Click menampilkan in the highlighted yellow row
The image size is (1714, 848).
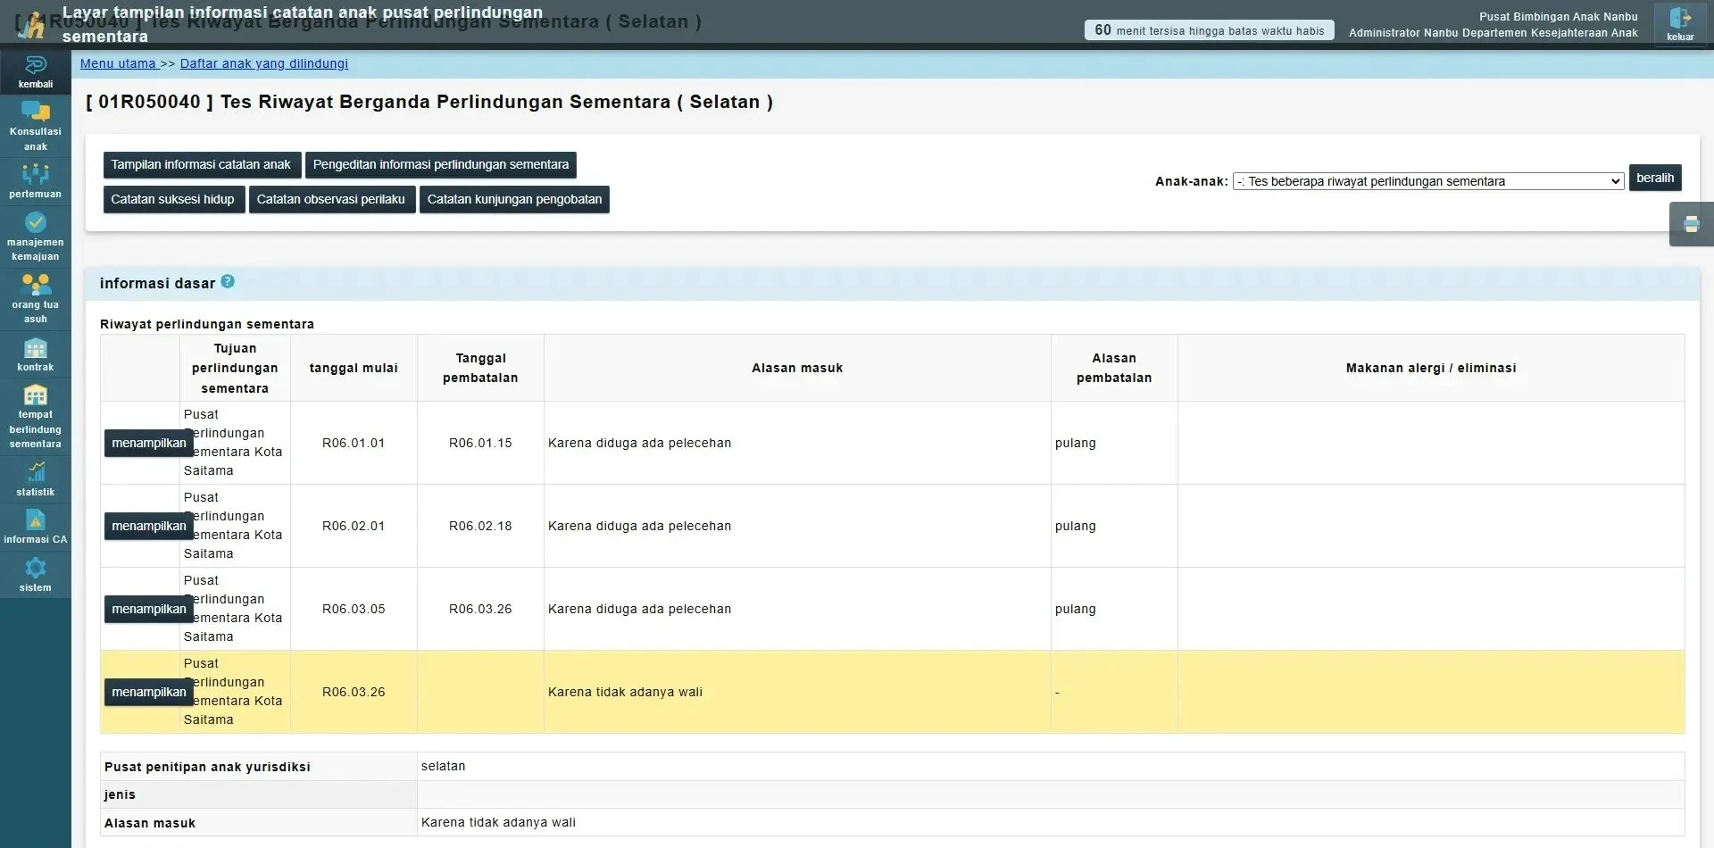coord(149,692)
